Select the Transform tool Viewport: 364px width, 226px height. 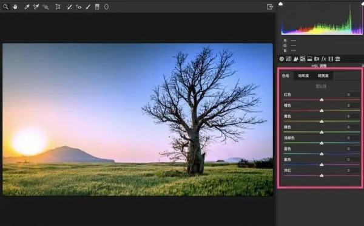58,7
